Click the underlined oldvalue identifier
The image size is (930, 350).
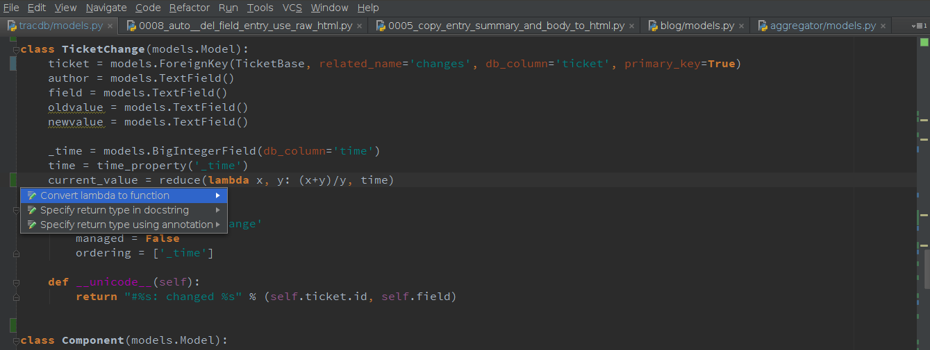coord(76,107)
